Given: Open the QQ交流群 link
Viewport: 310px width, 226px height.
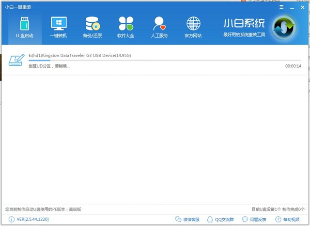Looking at the screenshot, I should [224, 220].
